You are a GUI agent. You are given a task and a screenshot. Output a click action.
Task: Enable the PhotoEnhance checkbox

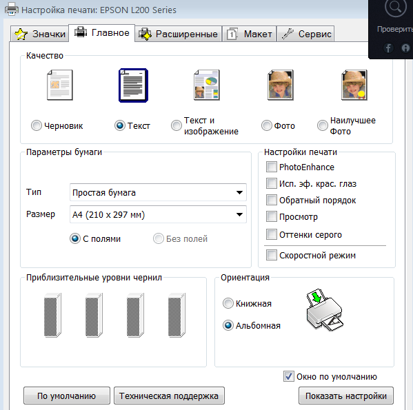tap(271, 167)
